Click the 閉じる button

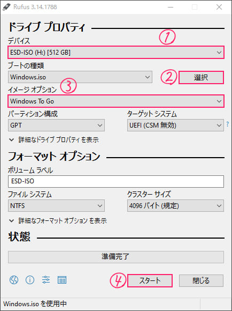coord(201,280)
